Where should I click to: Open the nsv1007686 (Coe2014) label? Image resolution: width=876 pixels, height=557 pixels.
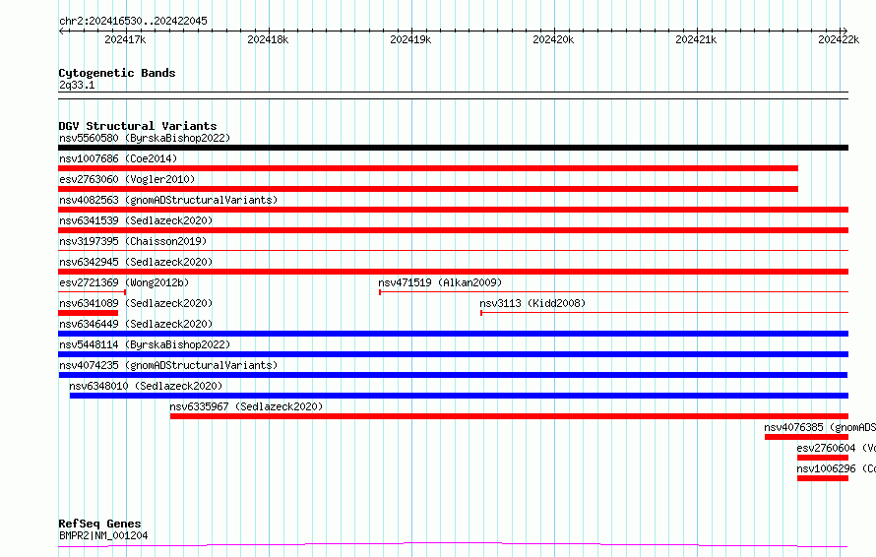pos(118,158)
